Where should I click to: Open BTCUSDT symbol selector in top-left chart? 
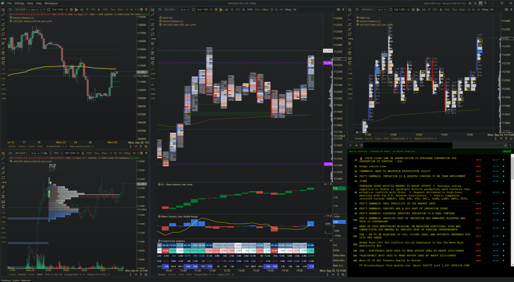[21, 9]
